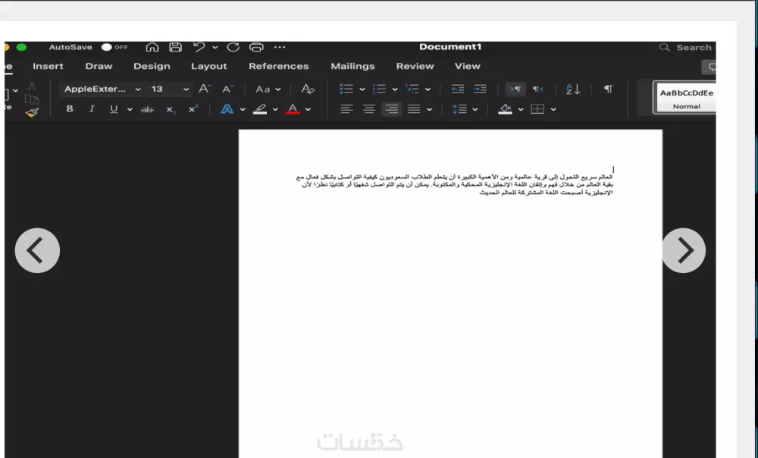The height and width of the screenshot is (458, 758).
Task: Toggle paragraph marks visibility
Action: coord(607,89)
